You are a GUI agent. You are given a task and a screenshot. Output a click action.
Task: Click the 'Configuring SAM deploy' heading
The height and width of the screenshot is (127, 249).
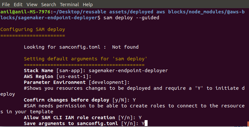click(x=33, y=30)
